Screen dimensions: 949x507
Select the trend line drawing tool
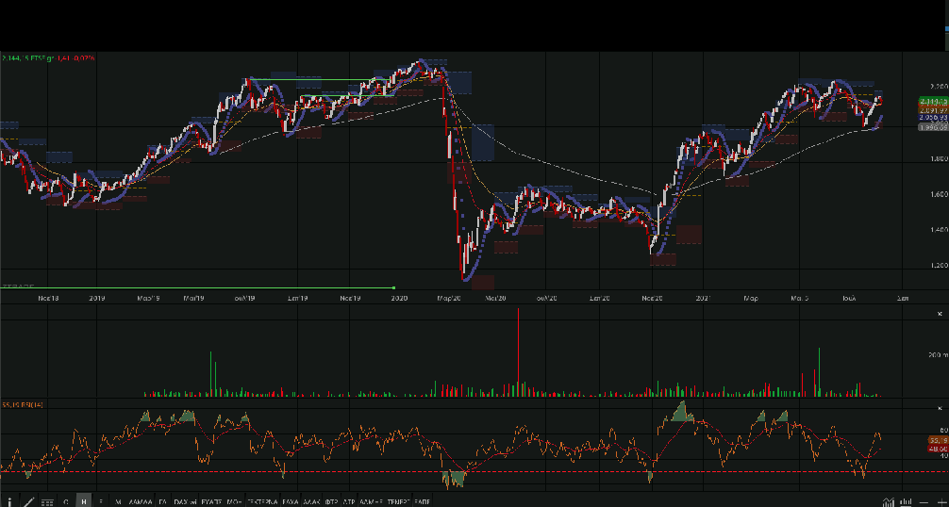tap(27, 500)
